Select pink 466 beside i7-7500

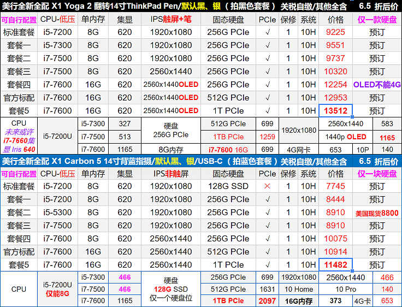125,289
